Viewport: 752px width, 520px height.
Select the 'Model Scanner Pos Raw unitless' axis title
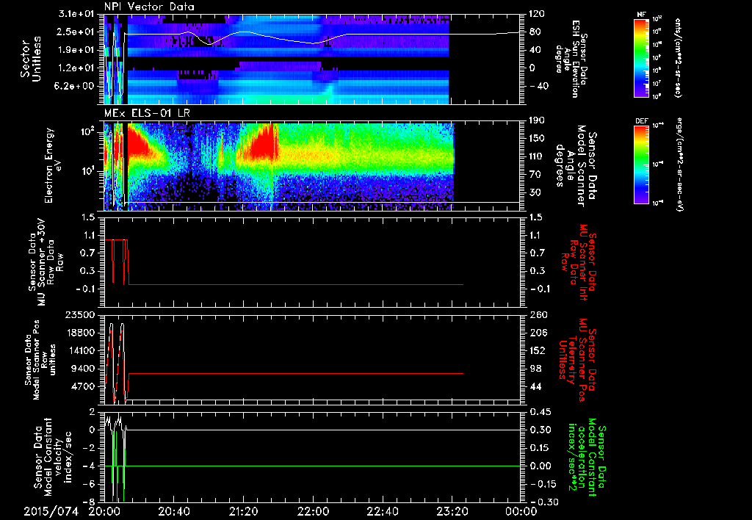(40, 360)
